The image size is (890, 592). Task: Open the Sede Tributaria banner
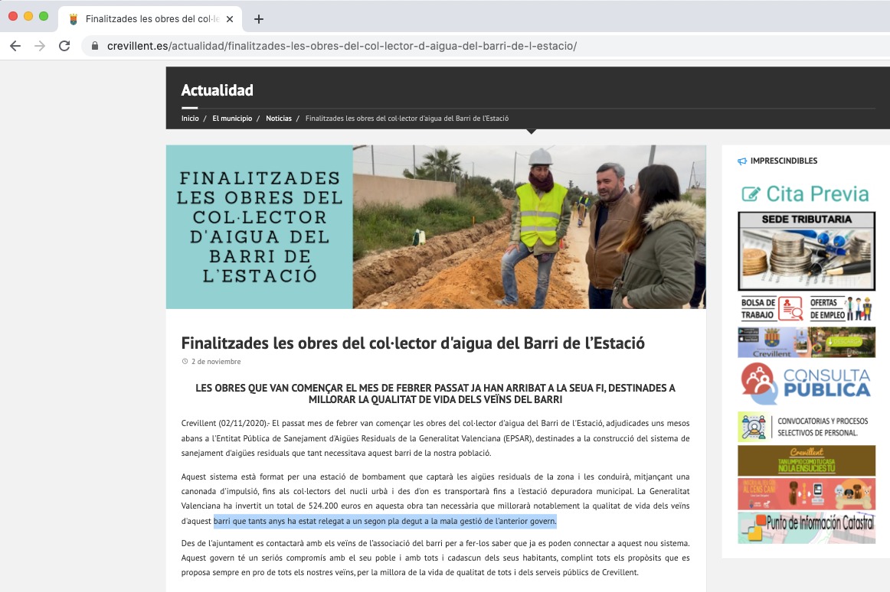click(x=807, y=251)
